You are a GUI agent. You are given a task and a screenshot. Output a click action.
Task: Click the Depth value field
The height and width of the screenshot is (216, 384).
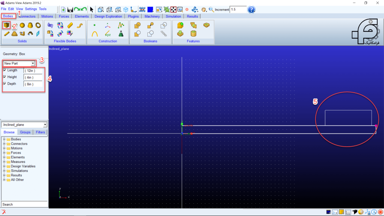tap(33, 84)
